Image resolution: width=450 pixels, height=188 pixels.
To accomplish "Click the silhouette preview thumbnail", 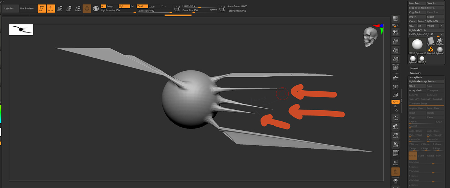I will 21,30.
